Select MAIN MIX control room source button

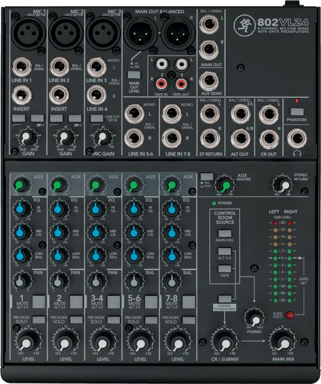pyautogui.click(x=225, y=233)
